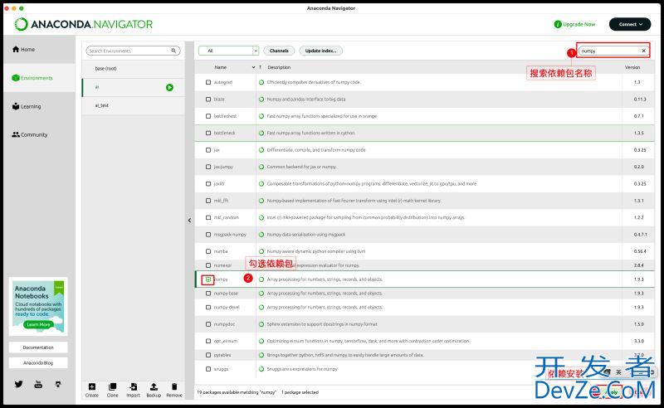Screen dimensions: 664x408
Task: Clone the selected environment
Action: [x=112, y=391]
